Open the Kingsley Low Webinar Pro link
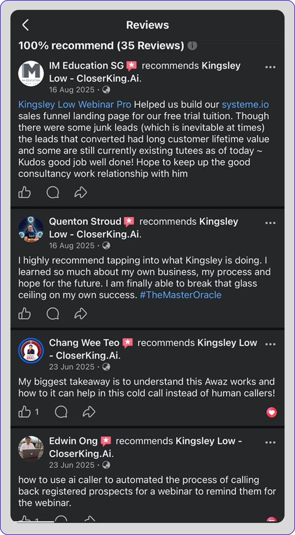Screen dimensions: 295x535 pyautogui.click(x=75, y=105)
